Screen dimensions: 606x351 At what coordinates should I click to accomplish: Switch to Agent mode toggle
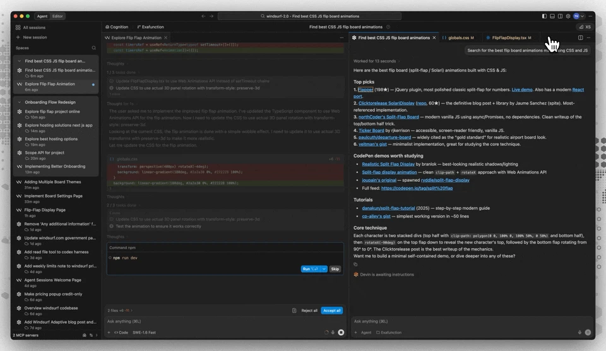point(42,16)
